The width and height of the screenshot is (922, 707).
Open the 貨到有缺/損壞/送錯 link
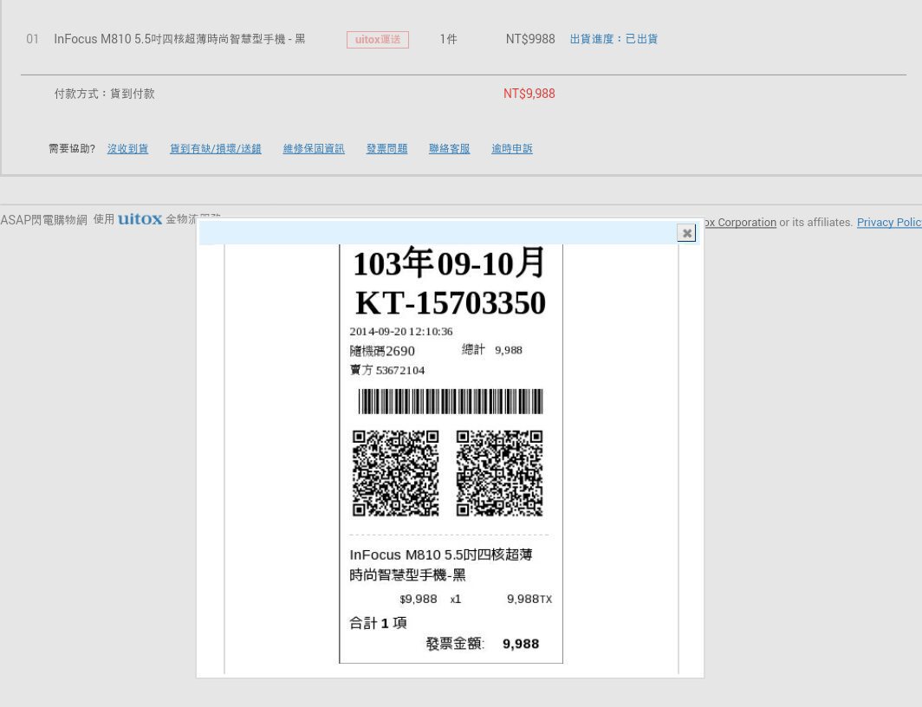[x=215, y=149]
